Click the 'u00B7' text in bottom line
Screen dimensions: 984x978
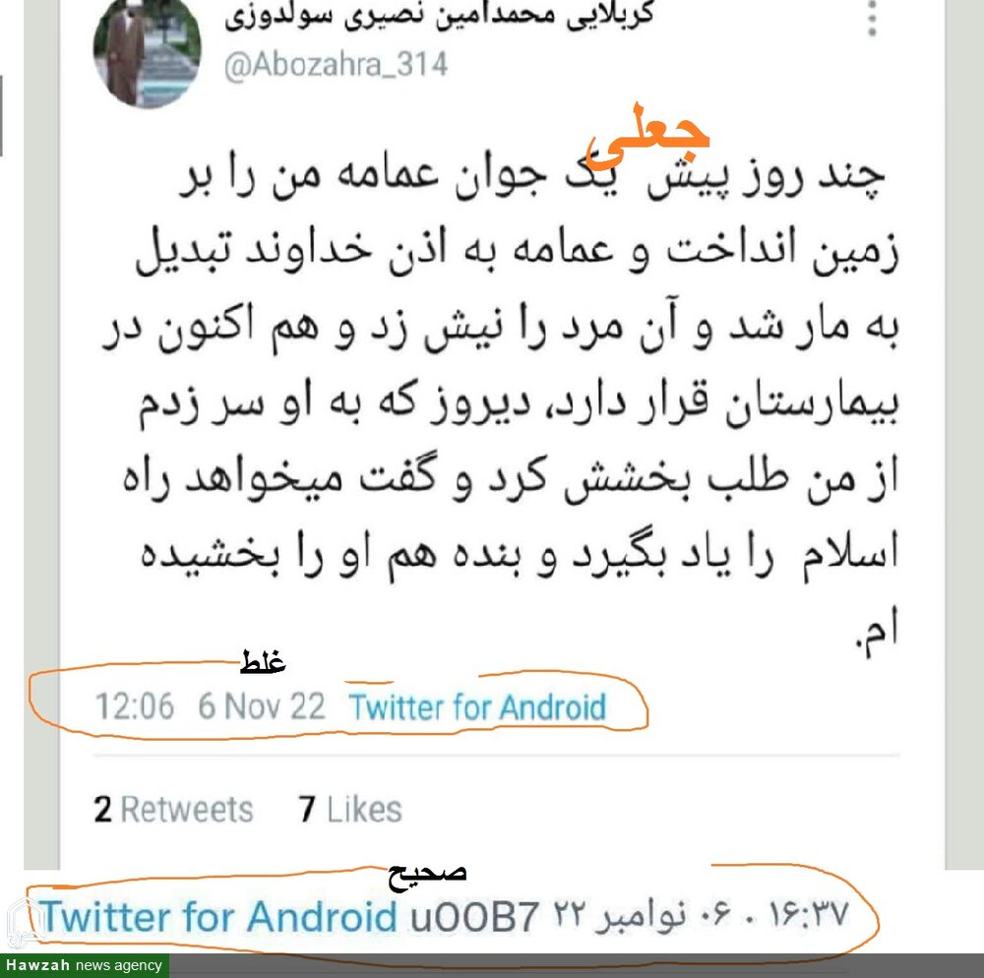pos(474,917)
